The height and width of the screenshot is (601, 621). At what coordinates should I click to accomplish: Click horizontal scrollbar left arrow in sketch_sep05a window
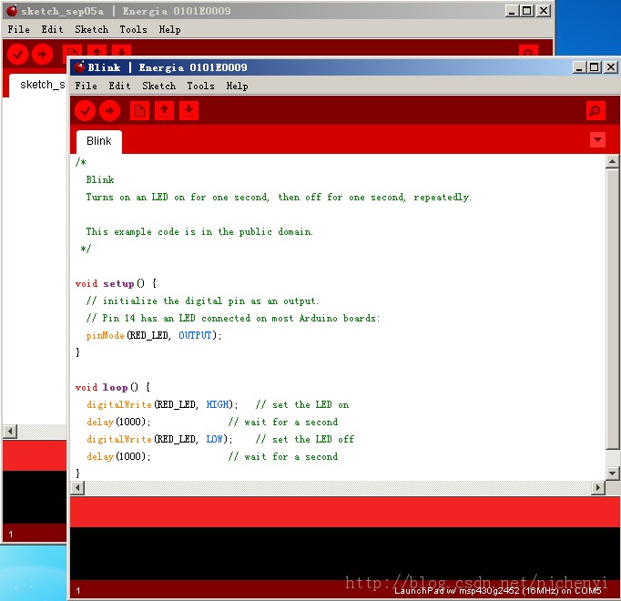(x=10, y=431)
